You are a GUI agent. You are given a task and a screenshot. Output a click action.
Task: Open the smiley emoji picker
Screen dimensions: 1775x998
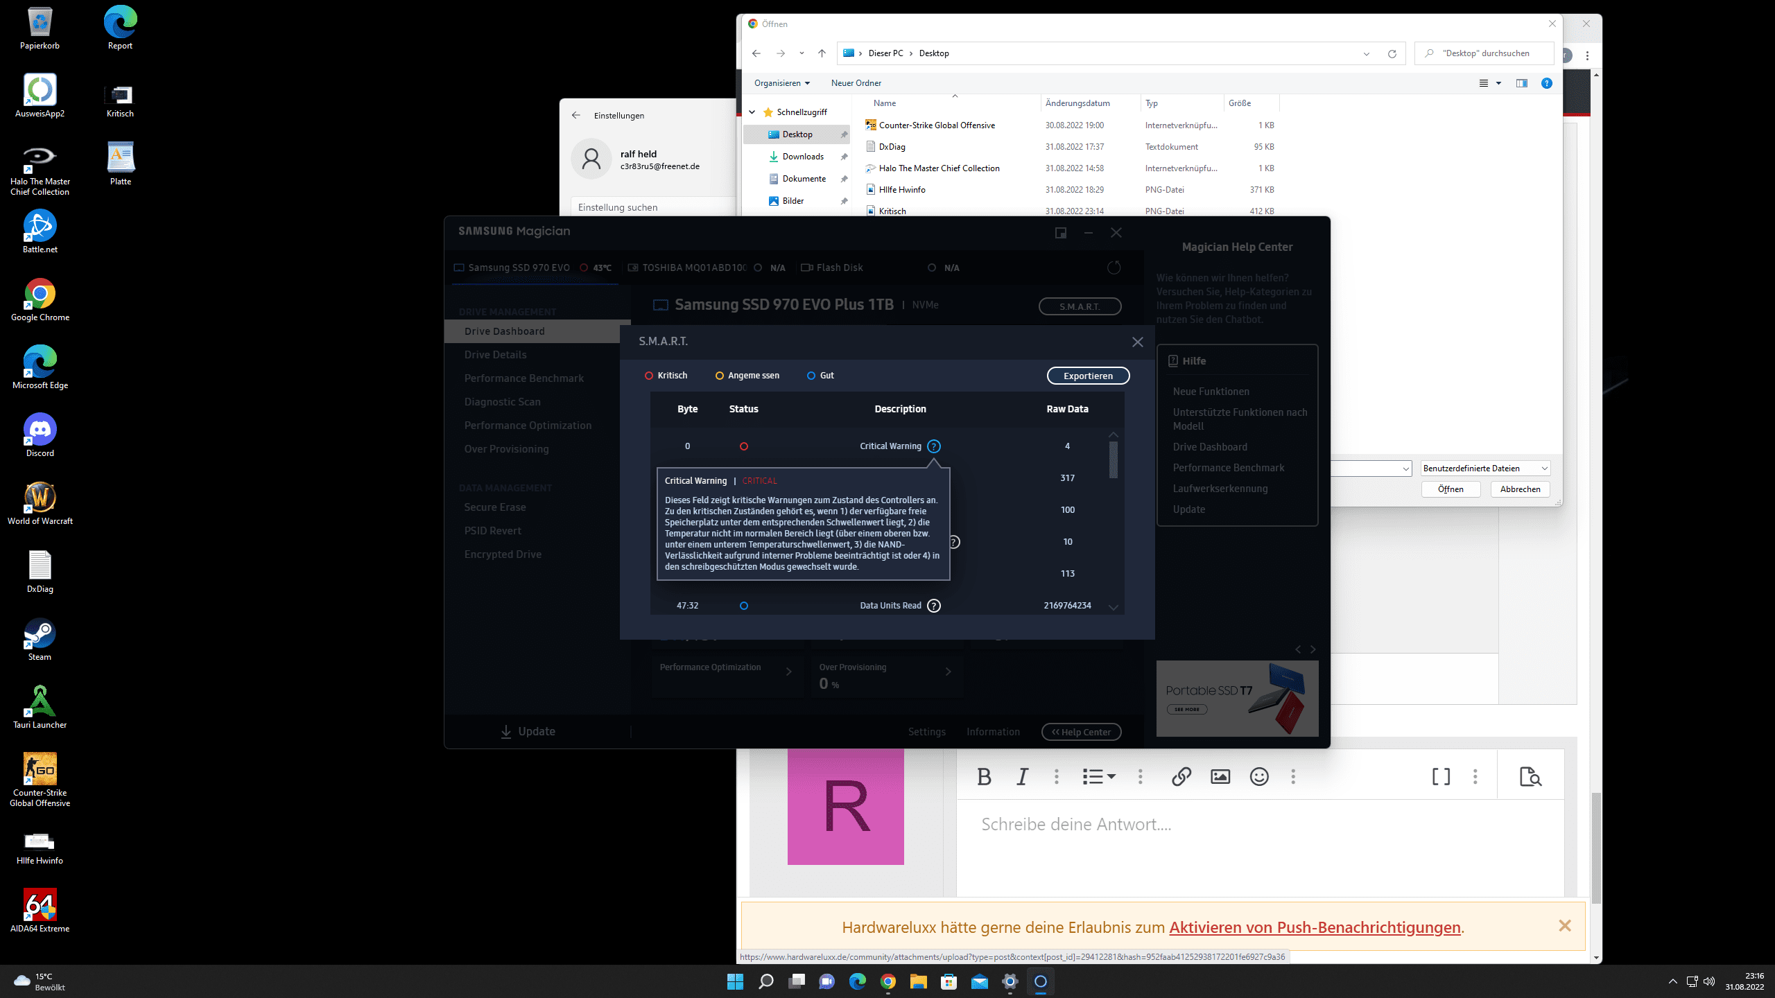point(1259,777)
